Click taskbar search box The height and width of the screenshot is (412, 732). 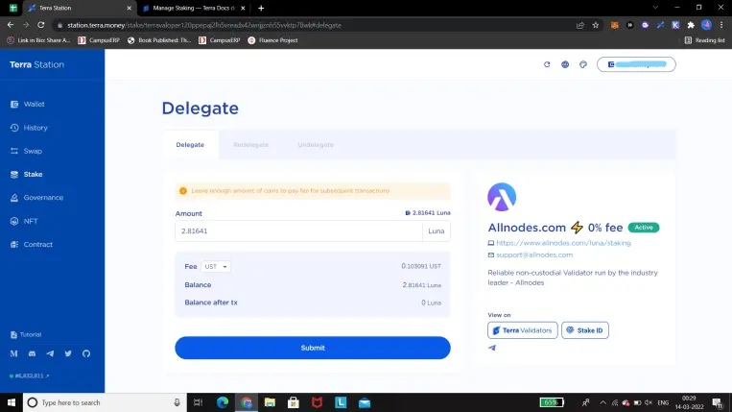tap(105, 402)
